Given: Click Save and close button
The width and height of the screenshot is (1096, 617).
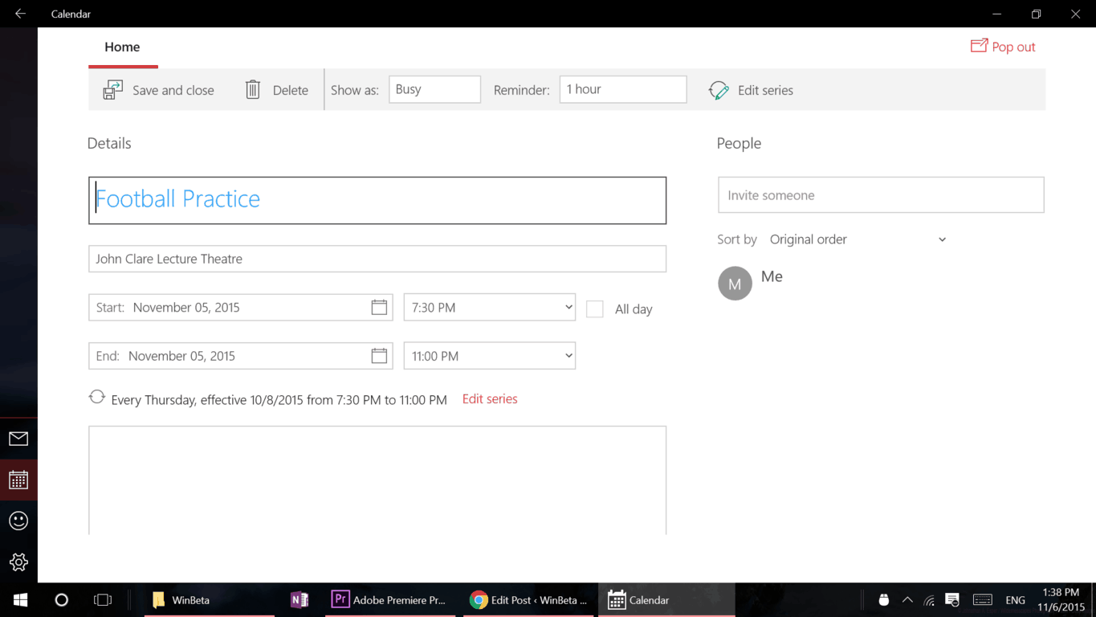Looking at the screenshot, I should [159, 90].
